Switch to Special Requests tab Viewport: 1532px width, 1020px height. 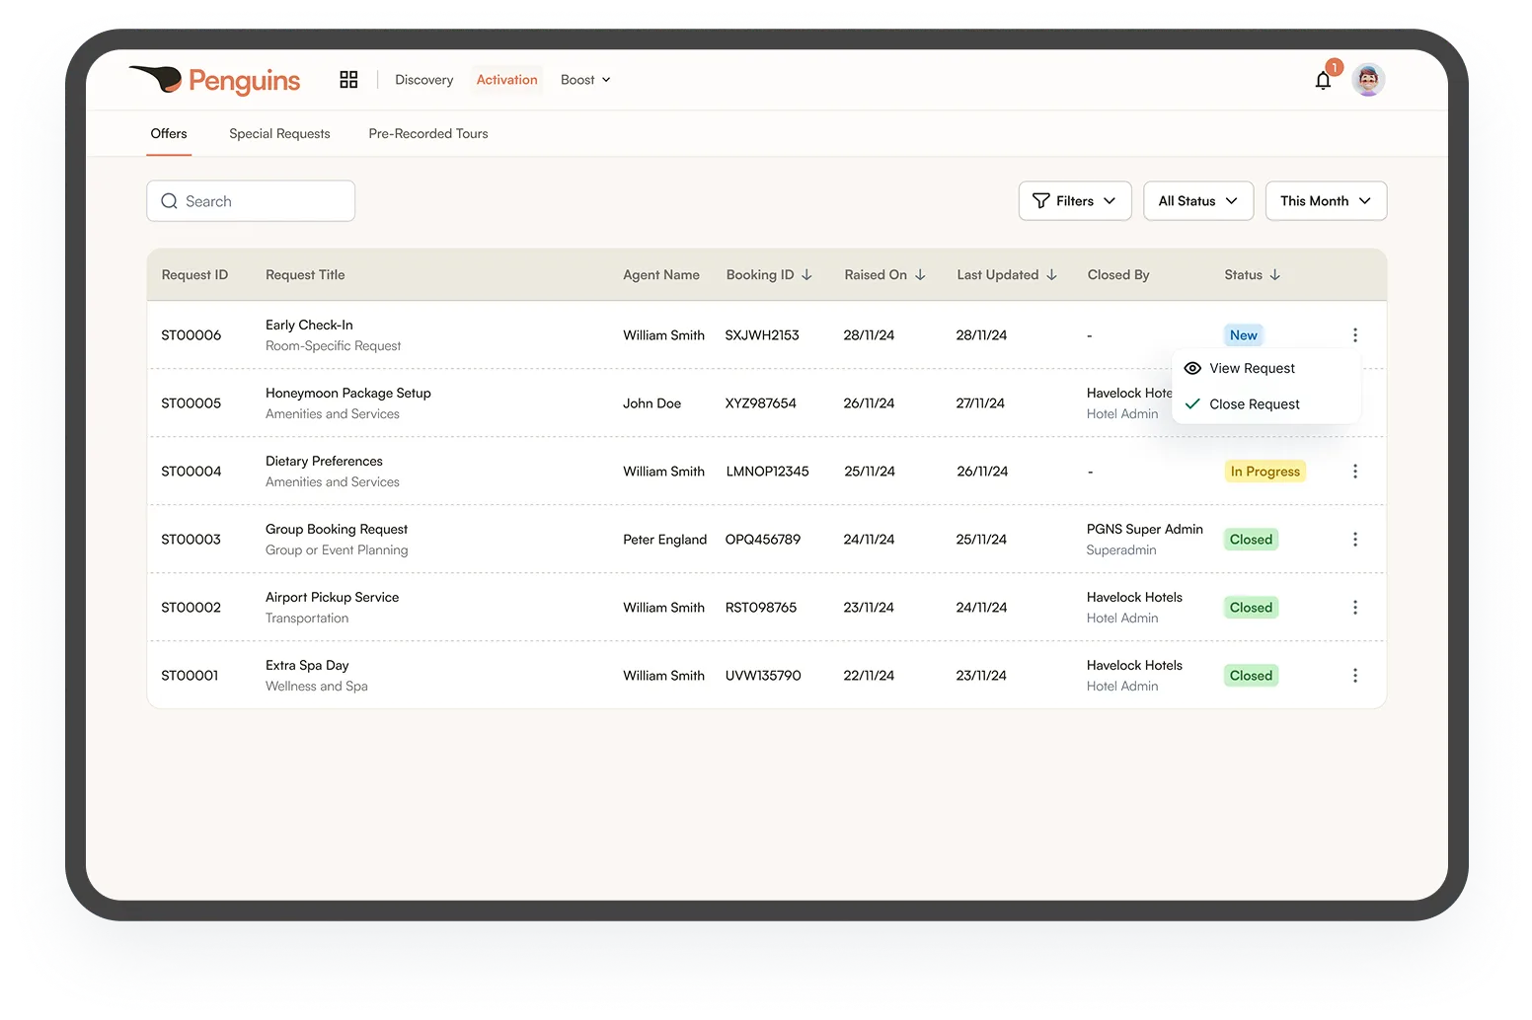(x=279, y=134)
